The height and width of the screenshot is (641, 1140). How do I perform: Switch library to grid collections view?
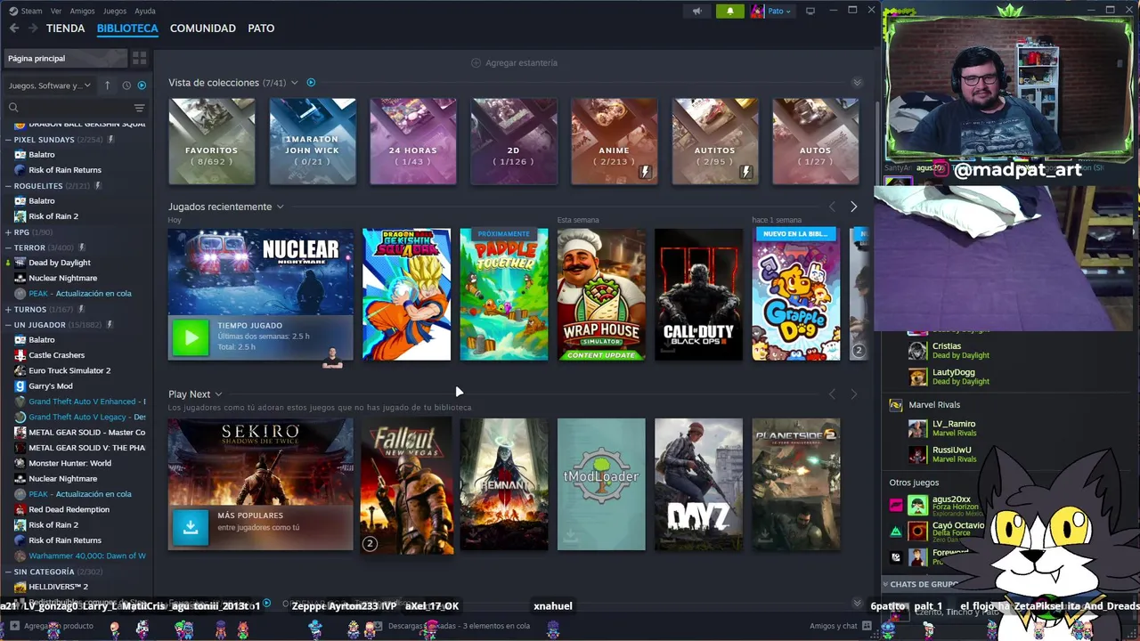pos(139,58)
